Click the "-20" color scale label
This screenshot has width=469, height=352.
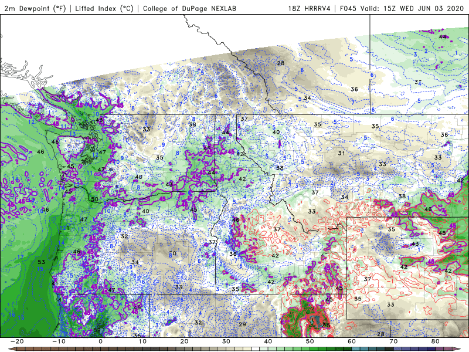[x=17, y=341]
